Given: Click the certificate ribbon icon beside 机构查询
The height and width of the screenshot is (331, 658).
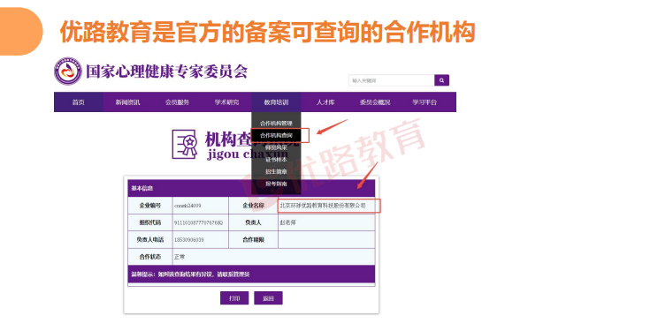Looking at the screenshot, I should 184,144.
